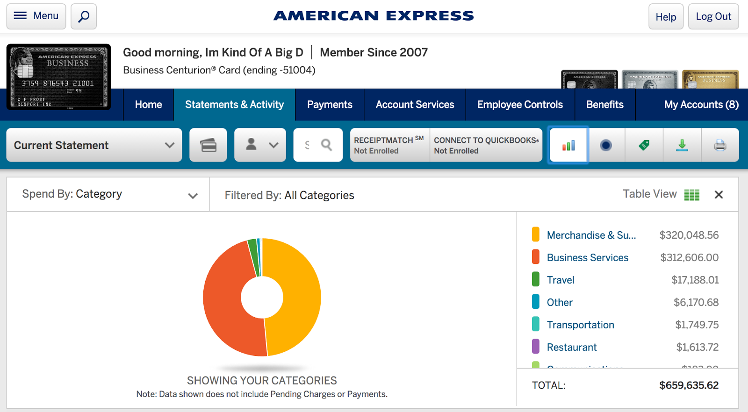Open Connect to QuickBooks option

486,145
